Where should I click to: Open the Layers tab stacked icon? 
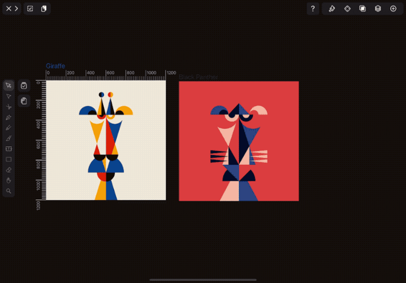[378, 8]
